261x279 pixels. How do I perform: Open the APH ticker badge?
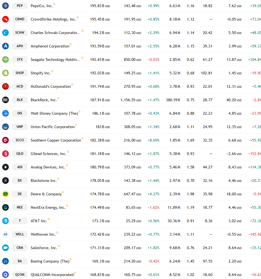pos(20,46)
